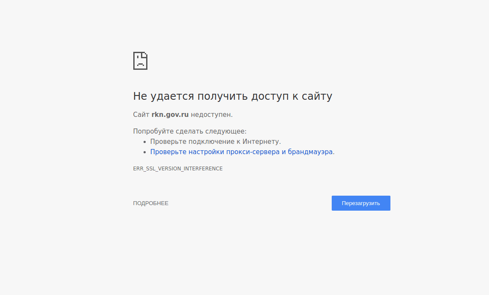Click the gray page background area

tap(64, 257)
